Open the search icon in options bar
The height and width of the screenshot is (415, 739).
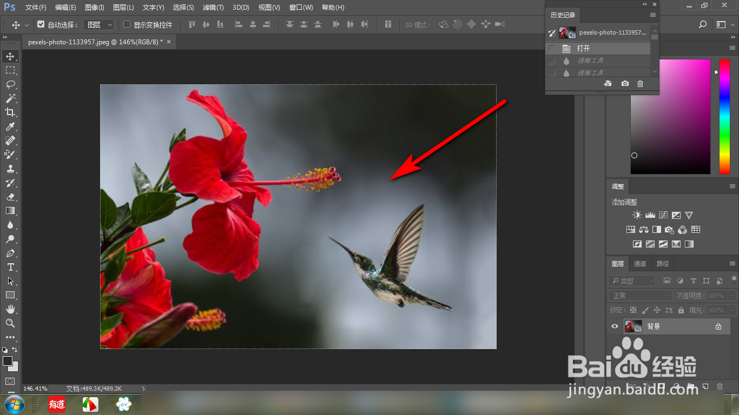pos(703,25)
